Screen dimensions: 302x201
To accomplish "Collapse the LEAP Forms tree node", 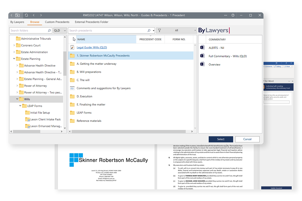I will [20, 106].
